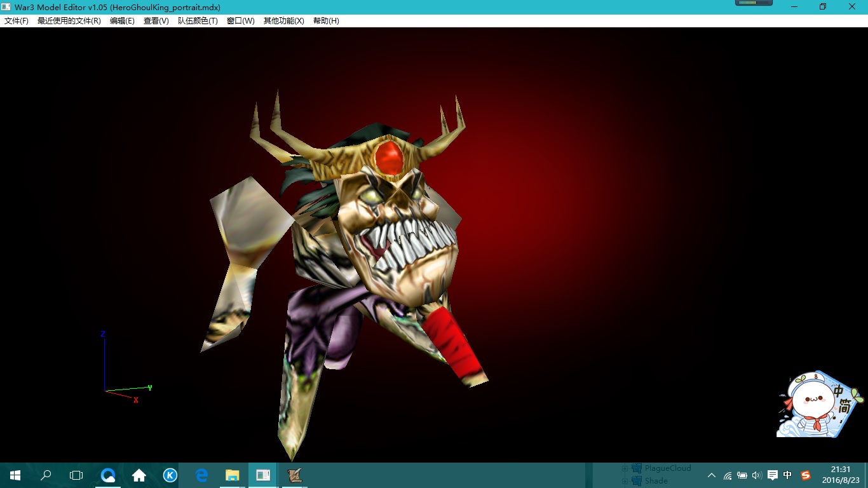Select the Shade tree entry
The width and height of the screenshot is (868, 488).
click(656, 481)
